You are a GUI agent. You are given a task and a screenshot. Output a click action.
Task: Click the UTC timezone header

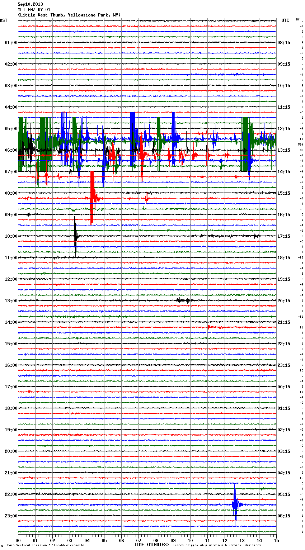(285, 20)
